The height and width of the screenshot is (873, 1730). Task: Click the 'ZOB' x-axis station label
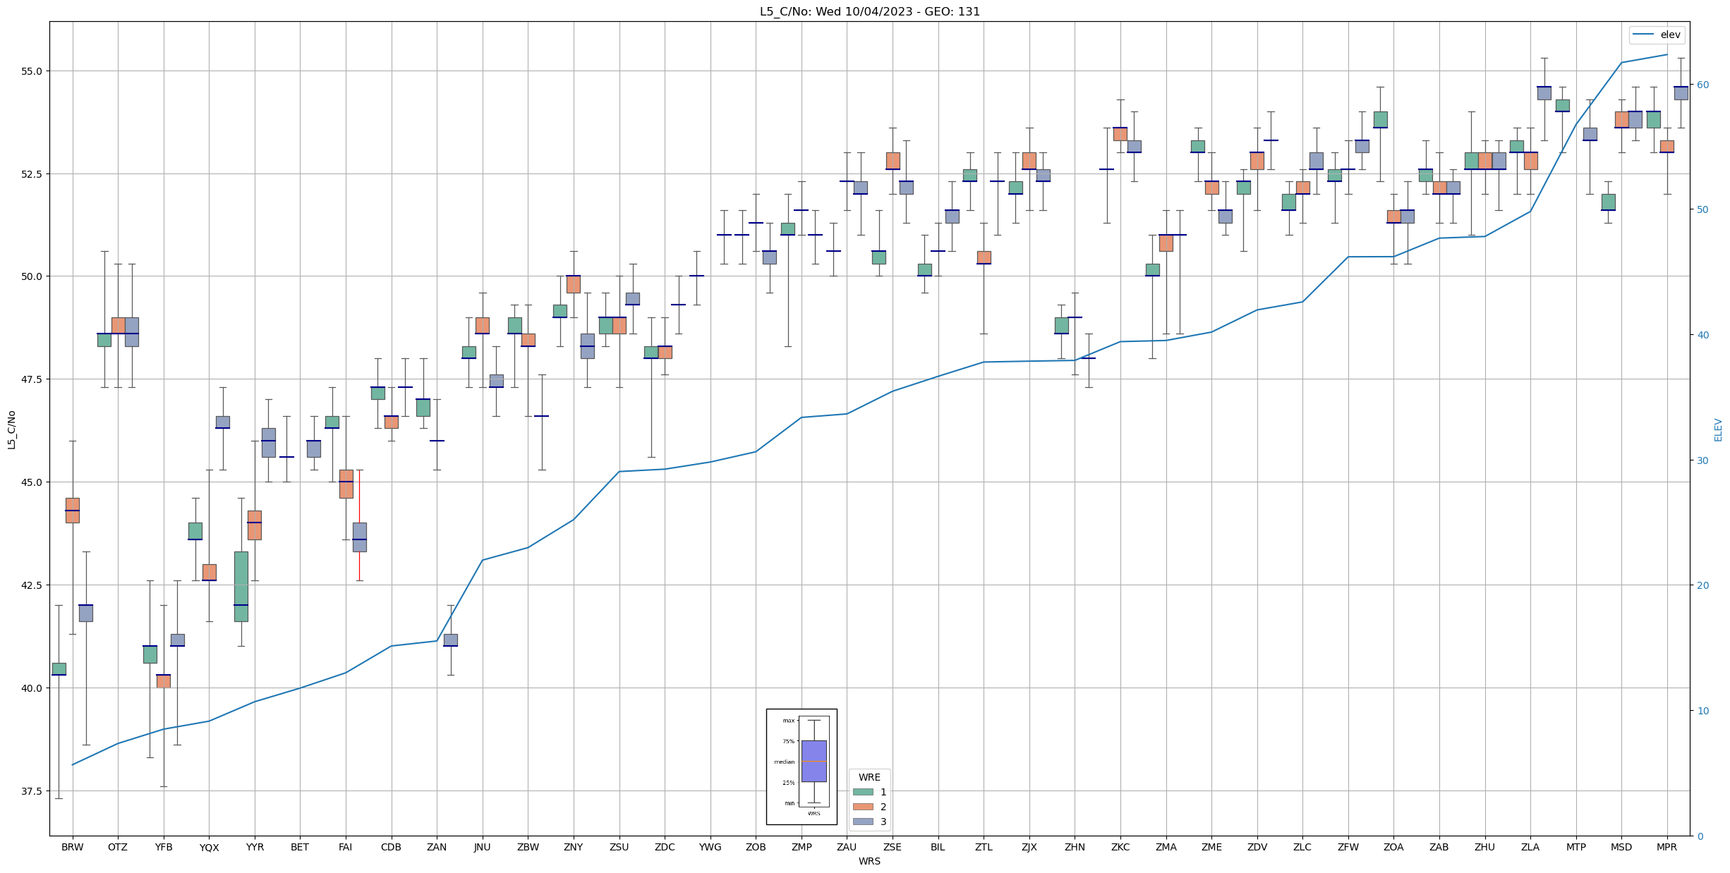click(756, 847)
